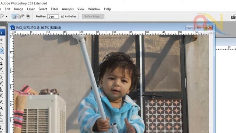236x133 pixels.
Task: Choose Add to selection mode icon
Action: point(19,16)
